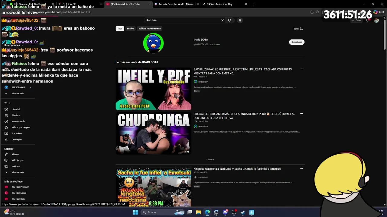
Task: Open Ver más tarde in sidebar
Action: tap(18, 121)
